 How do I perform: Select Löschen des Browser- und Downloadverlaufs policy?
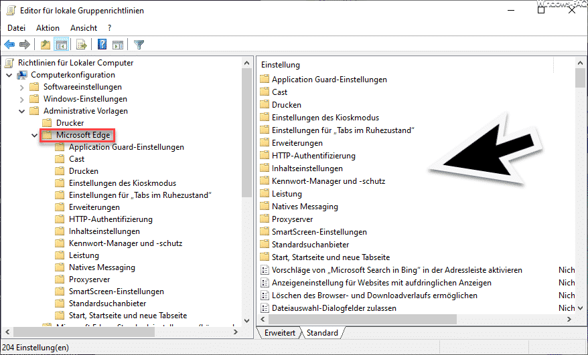click(x=374, y=295)
